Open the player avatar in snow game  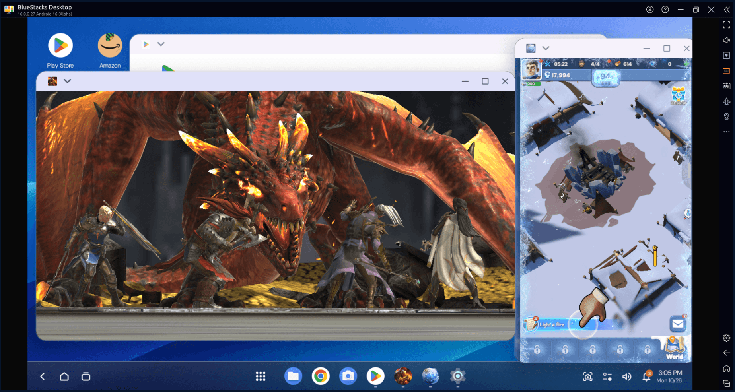click(x=531, y=70)
